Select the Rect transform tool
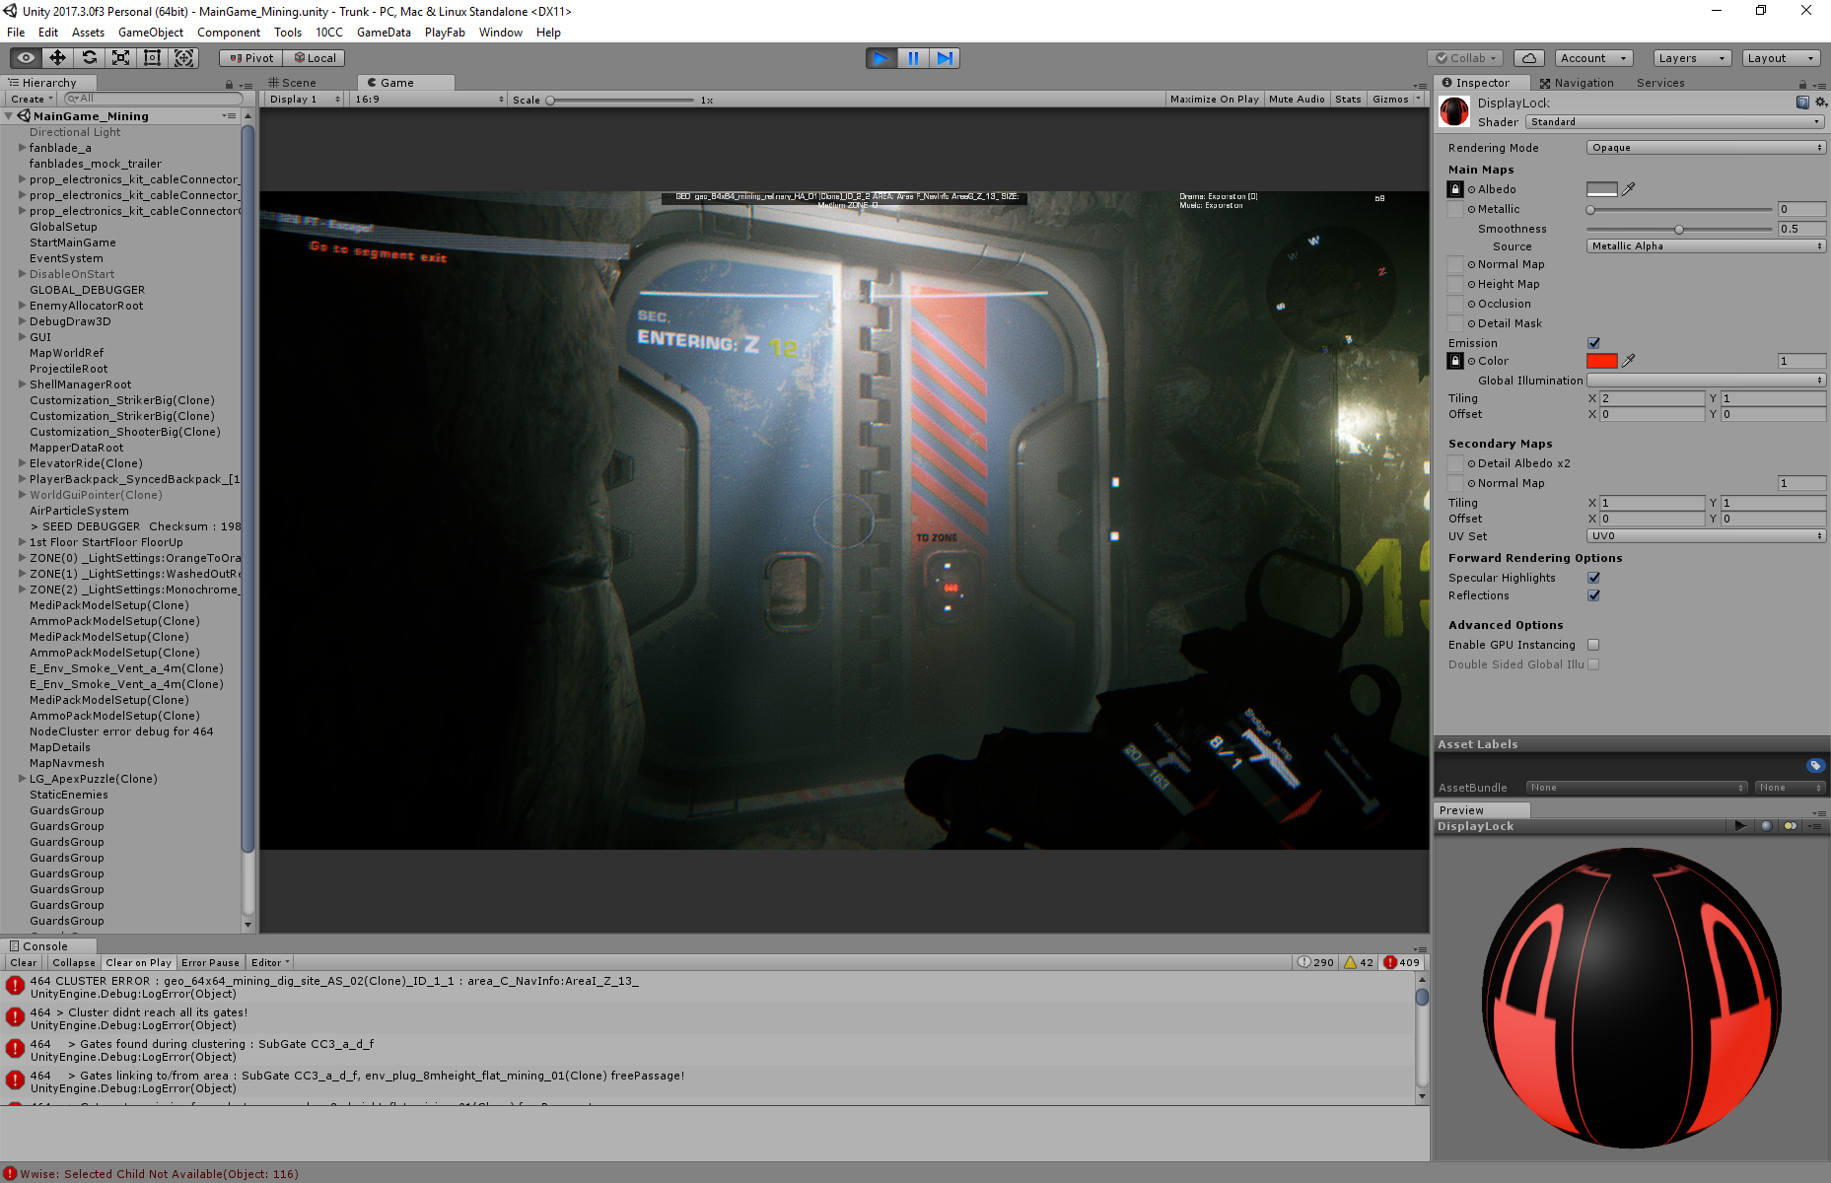 click(x=152, y=58)
